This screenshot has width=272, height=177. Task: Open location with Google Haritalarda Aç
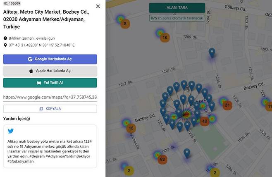coord(50,59)
